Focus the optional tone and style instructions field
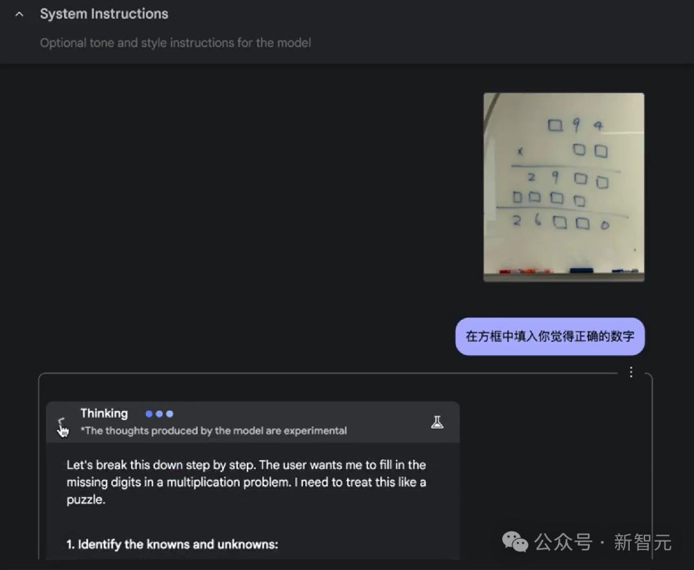 point(175,42)
